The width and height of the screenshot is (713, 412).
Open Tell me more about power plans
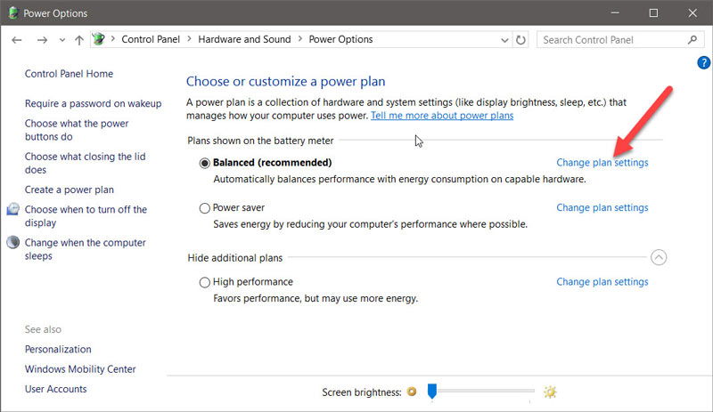(x=442, y=116)
